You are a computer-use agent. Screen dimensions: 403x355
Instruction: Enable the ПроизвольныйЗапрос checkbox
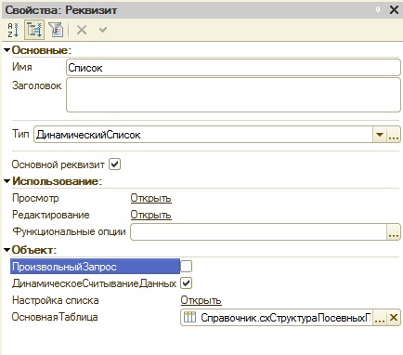point(186,266)
